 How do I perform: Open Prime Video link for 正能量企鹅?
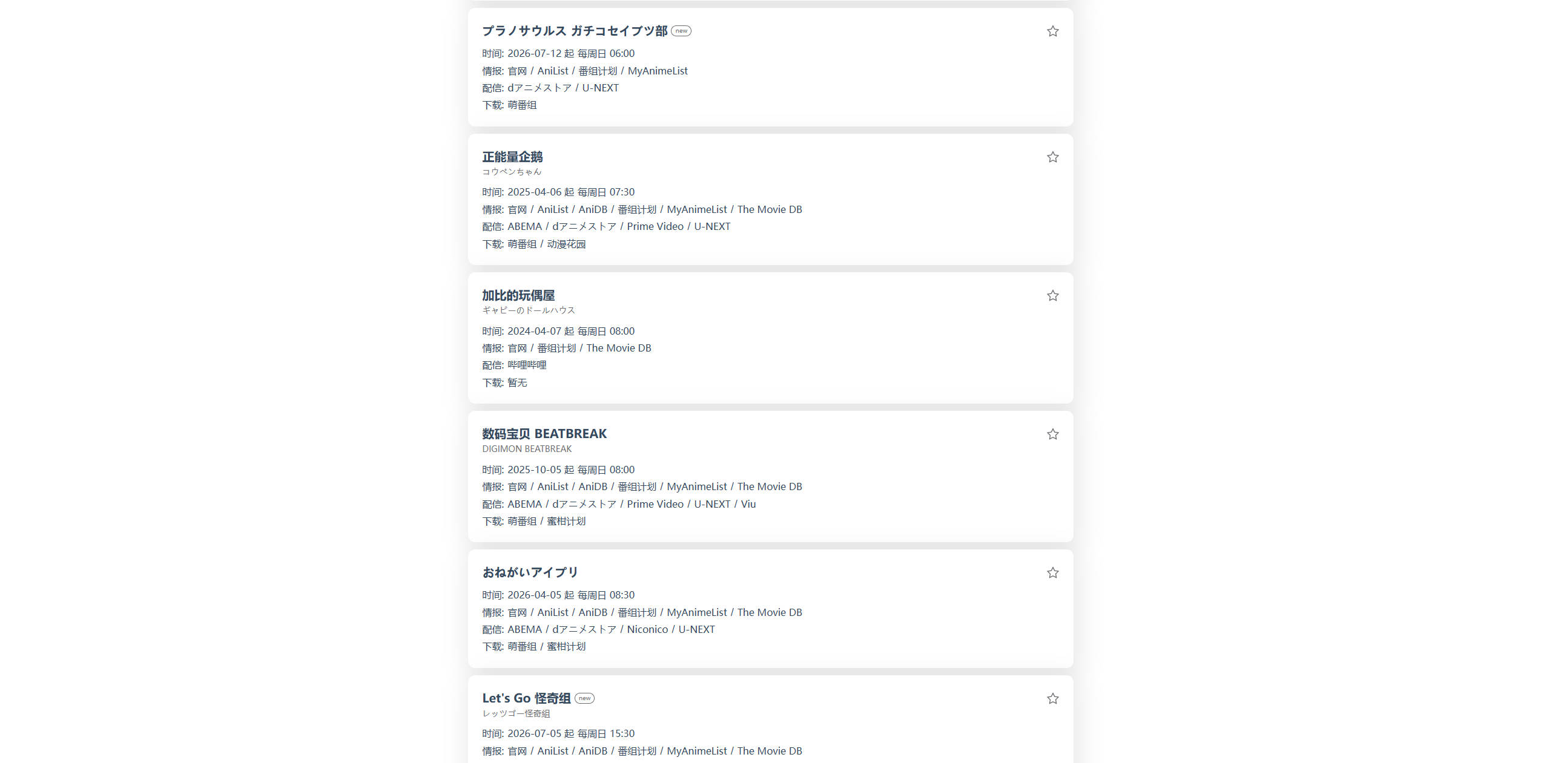[655, 226]
